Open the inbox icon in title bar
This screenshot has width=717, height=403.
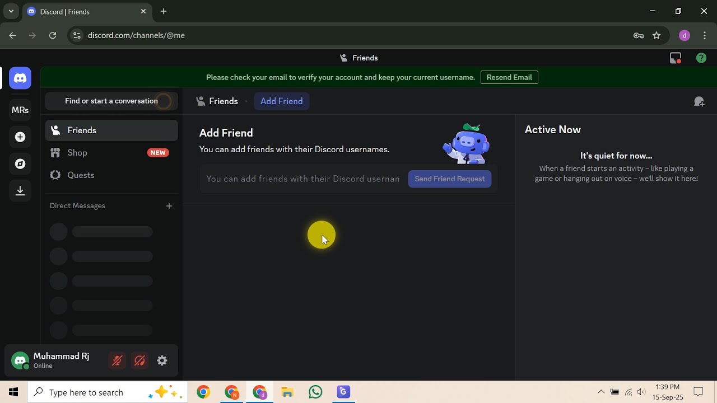(x=676, y=58)
